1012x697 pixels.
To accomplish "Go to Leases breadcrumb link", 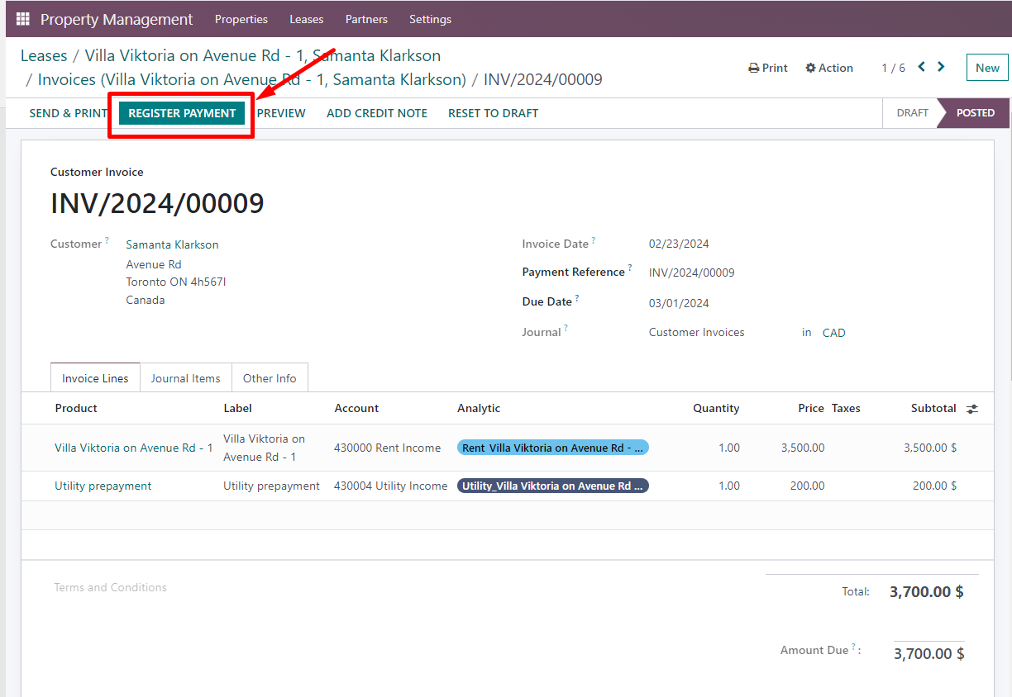I will click(x=44, y=55).
